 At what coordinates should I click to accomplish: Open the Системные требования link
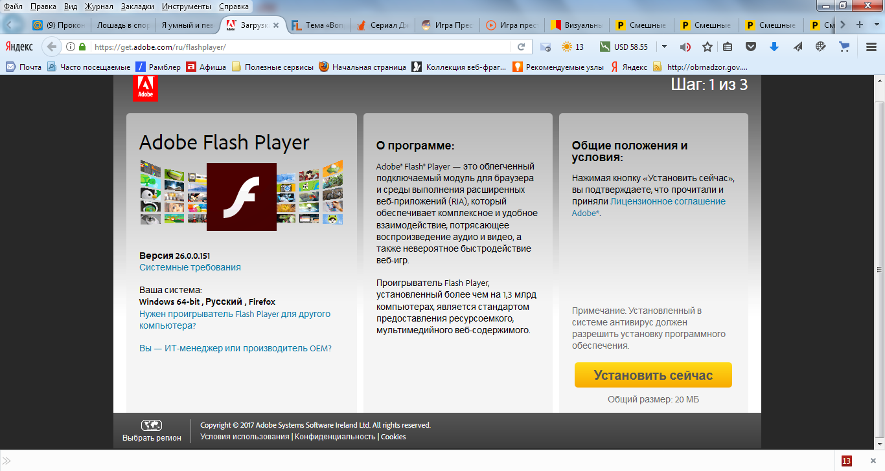coord(190,267)
